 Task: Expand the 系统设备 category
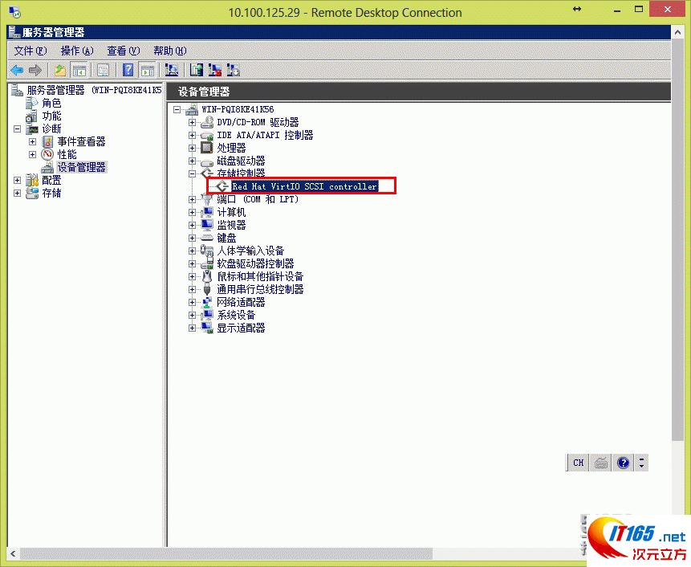point(192,315)
